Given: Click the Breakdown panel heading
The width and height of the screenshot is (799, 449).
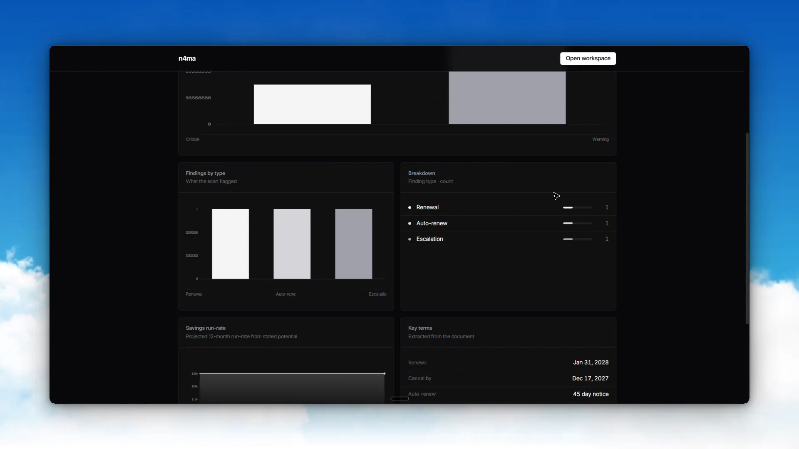Looking at the screenshot, I should [422, 173].
